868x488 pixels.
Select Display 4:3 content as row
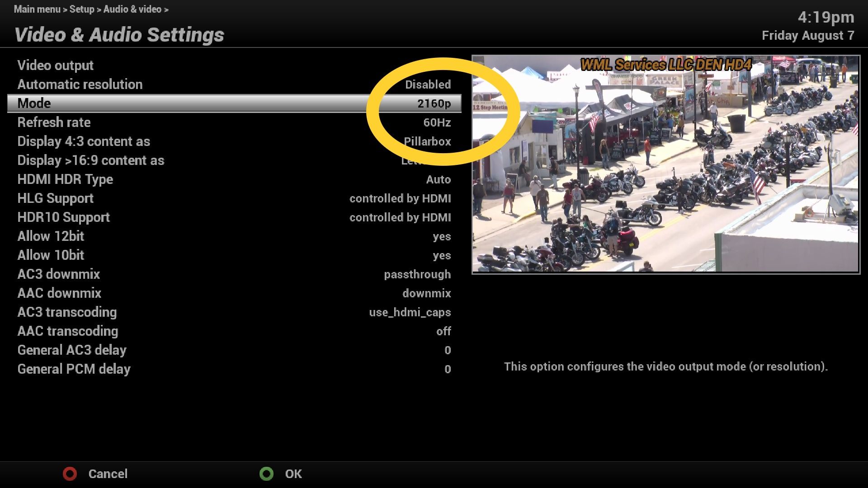[x=84, y=141]
